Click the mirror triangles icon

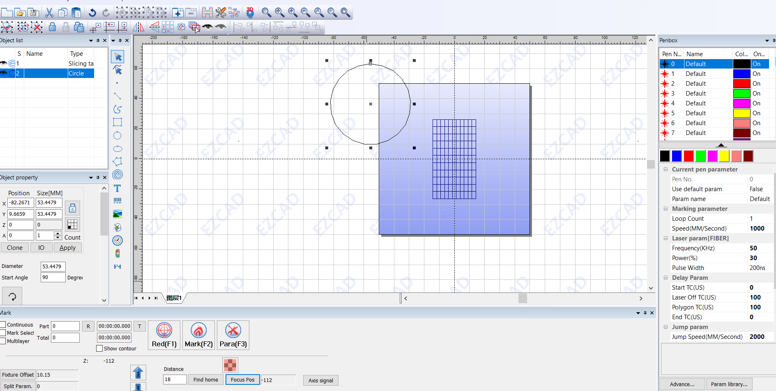138,27
